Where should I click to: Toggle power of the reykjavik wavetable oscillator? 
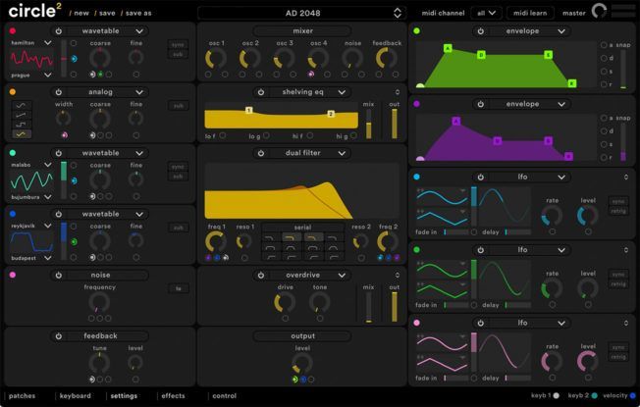click(x=59, y=214)
